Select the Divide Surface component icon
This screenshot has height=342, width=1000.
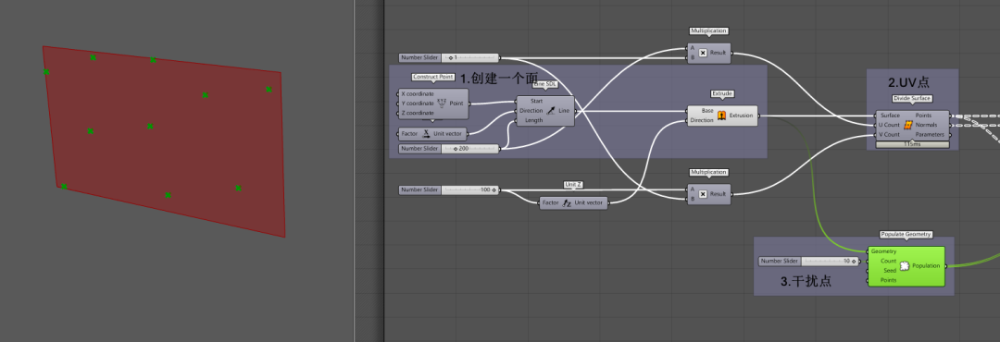click(908, 125)
